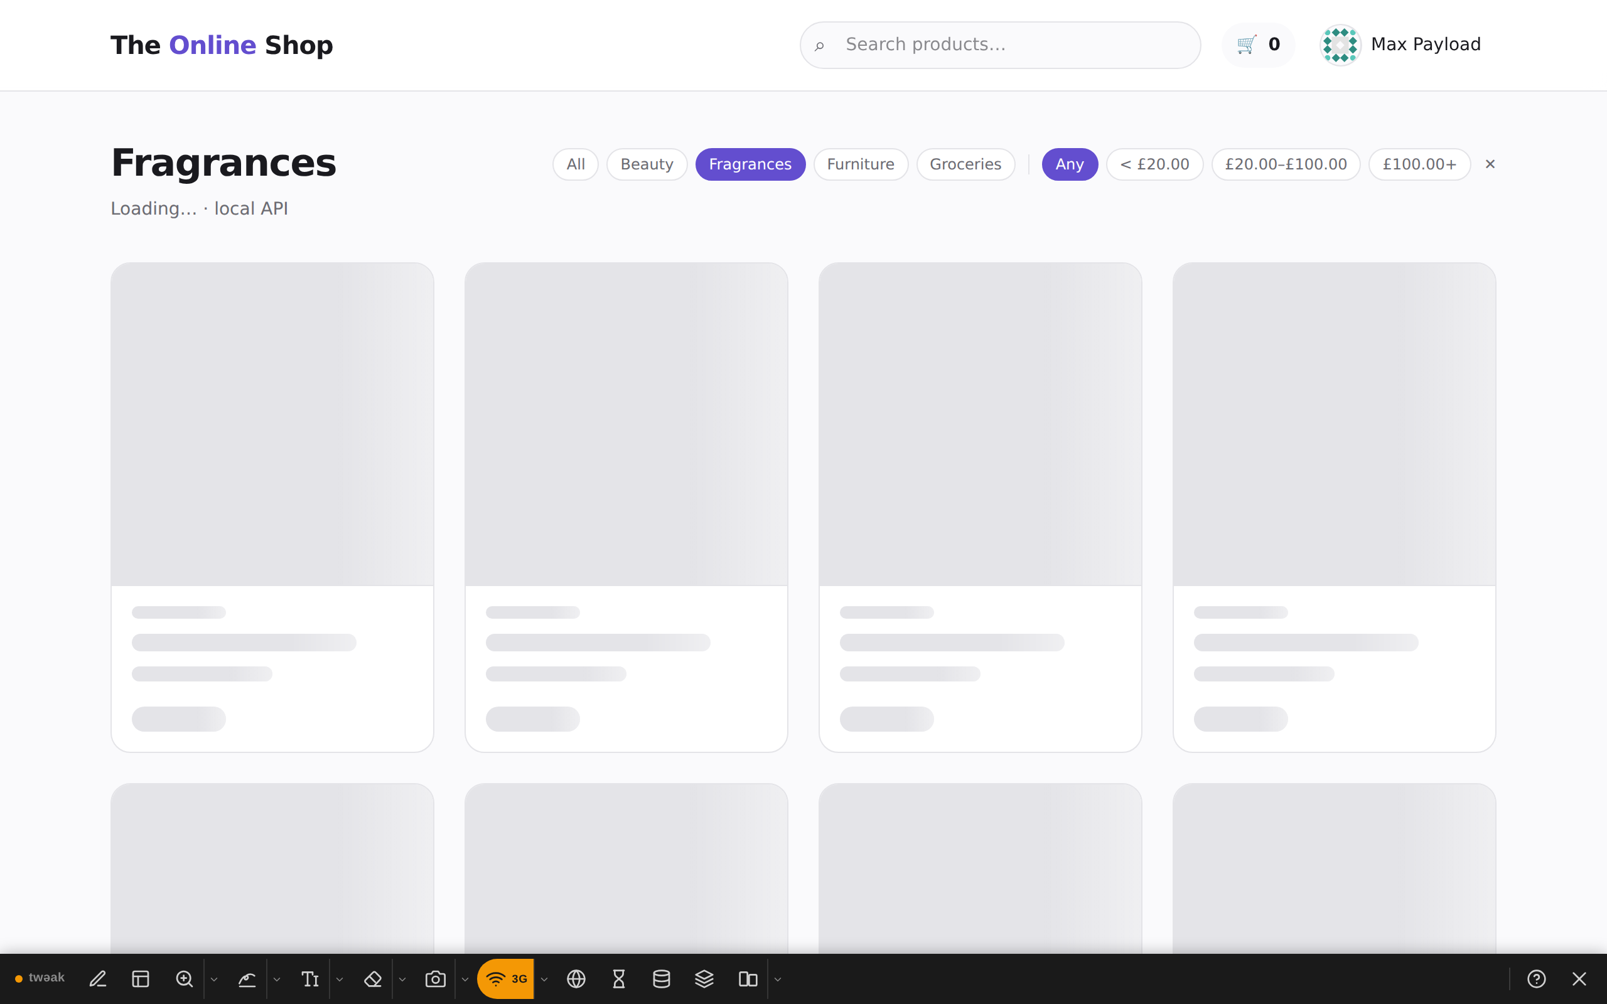The height and width of the screenshot is (1004, 1607).
Task: Expand the text tool options arrow
Action: pyautogui.click(x=340, y=980)
